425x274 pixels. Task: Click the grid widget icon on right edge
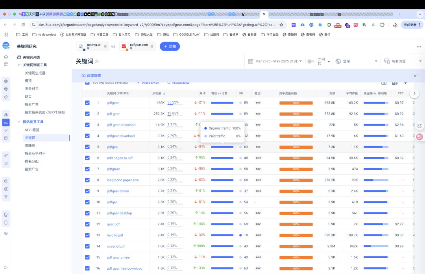click(419, 126)
